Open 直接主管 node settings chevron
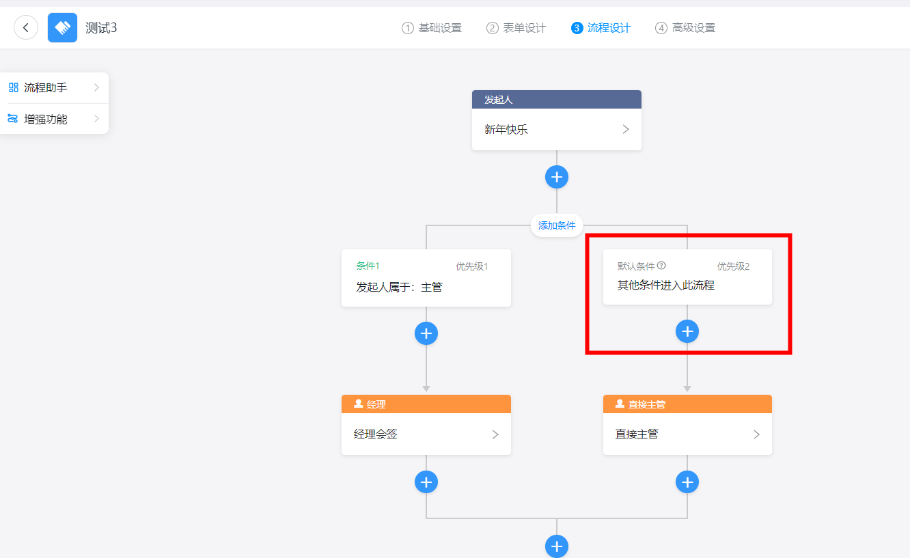910x558 pixels. point(756,434)
